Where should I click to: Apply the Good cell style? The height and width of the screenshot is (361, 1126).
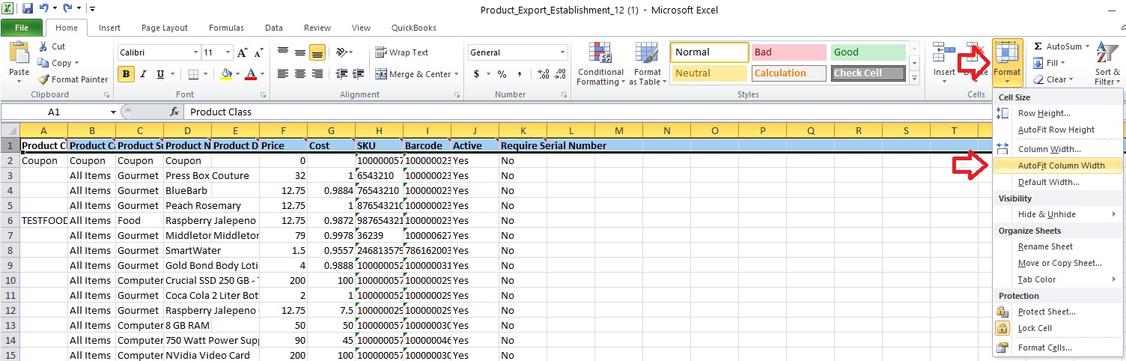[x=868, y=52]
